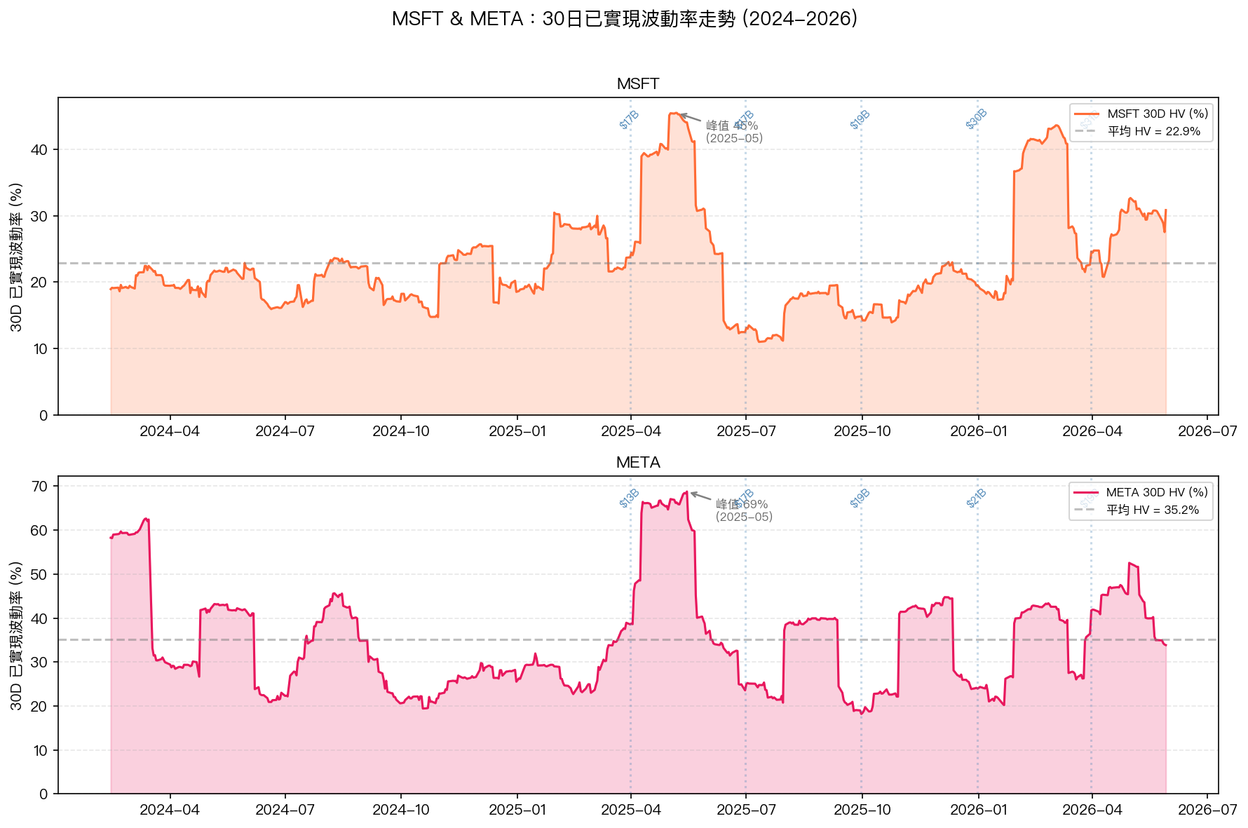Image resolution: width=1248 pixels, height=828 pixels.
Task: Click the META 30D HV (%) legend entry
Action: point(1157,492)
